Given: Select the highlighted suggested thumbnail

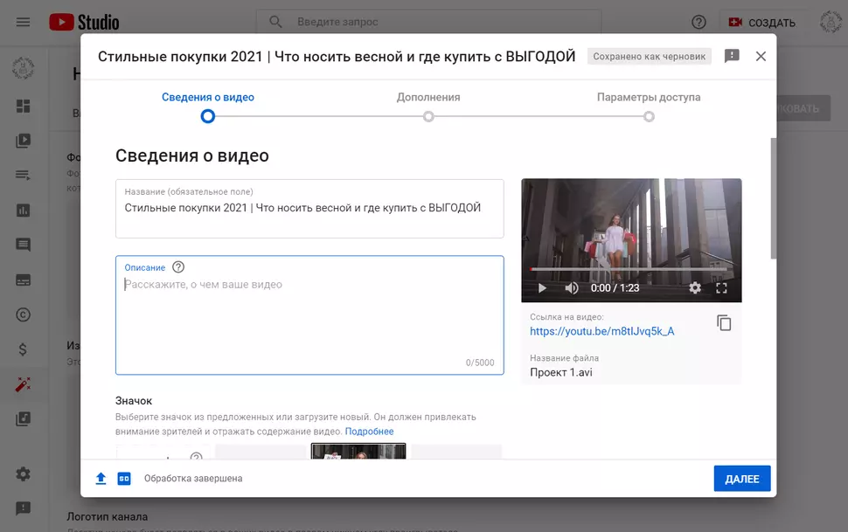Looking at the screenshot, I should coord(358,451).
